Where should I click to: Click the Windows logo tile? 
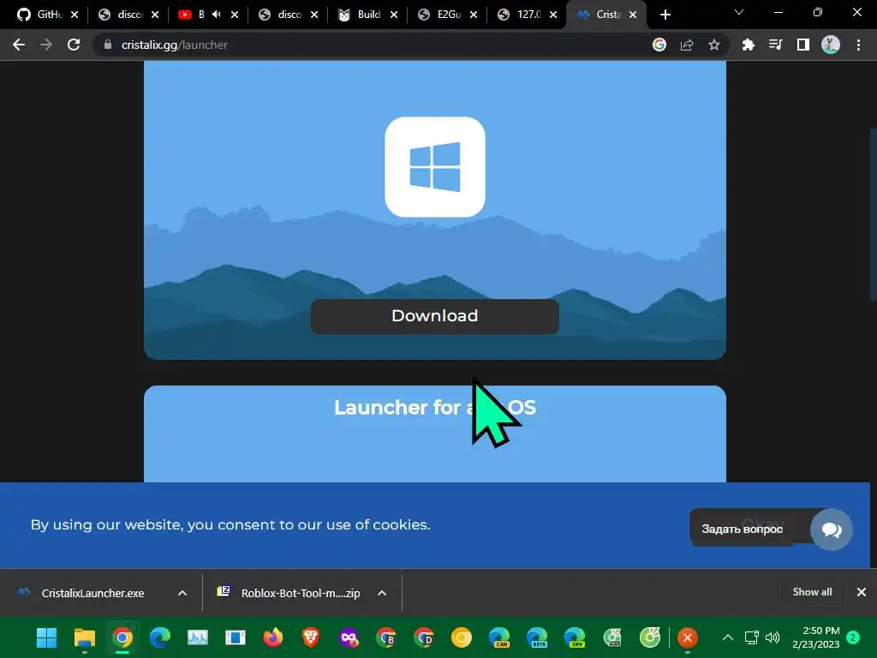tap(434, 167)
